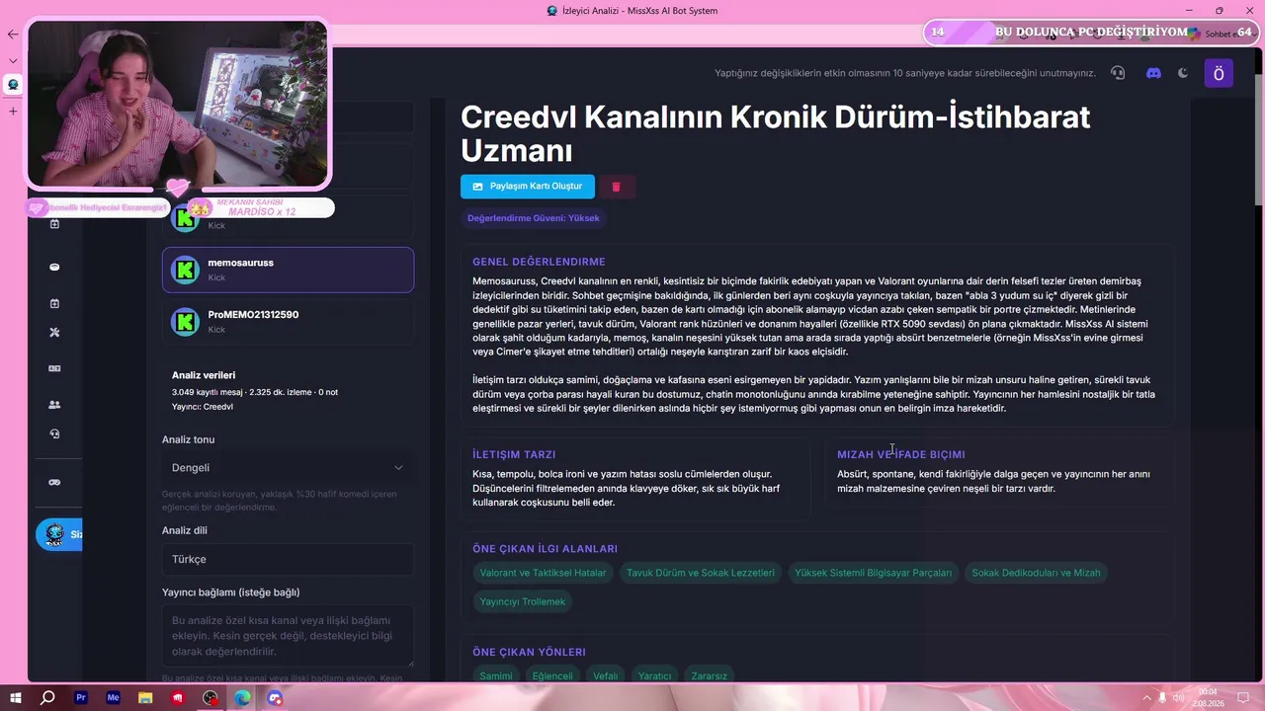
Task: Select the ProMEMO21312590 viewer card
Action: pos(288,322)
